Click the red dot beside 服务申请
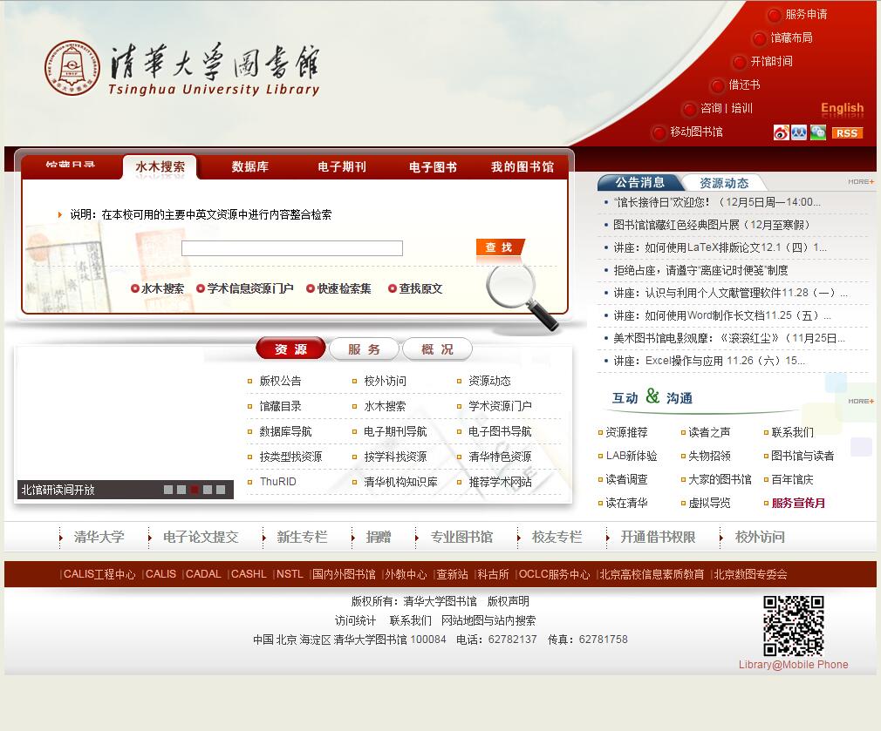Image resolution: width=881 pixels, height=731 pixels. 775,15
